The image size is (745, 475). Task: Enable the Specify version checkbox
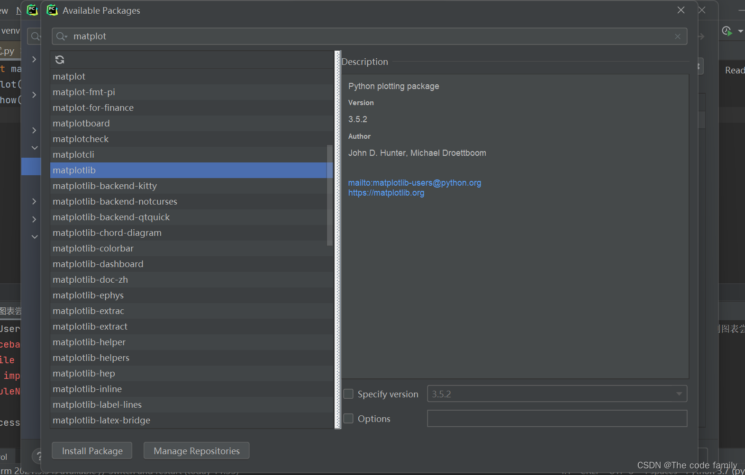point(348,394)
